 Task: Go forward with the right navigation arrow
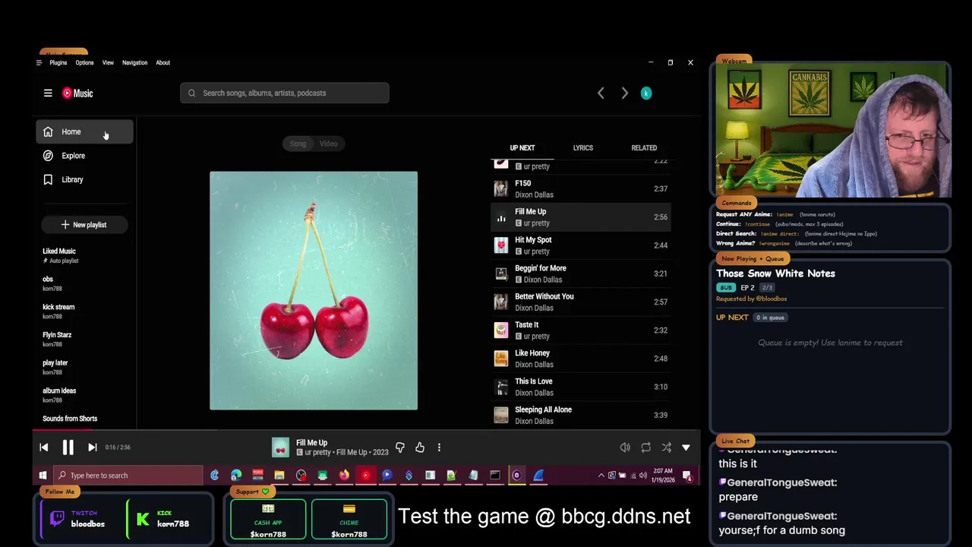624,93
